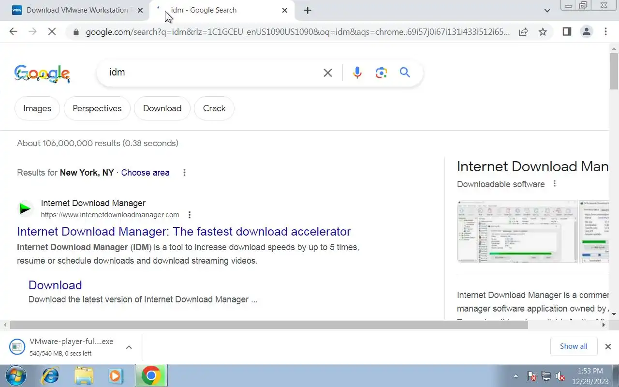Click the horizontal scrollbar thumb
Image resolution: width=619 pixels, height=387 pixels.
269,325
